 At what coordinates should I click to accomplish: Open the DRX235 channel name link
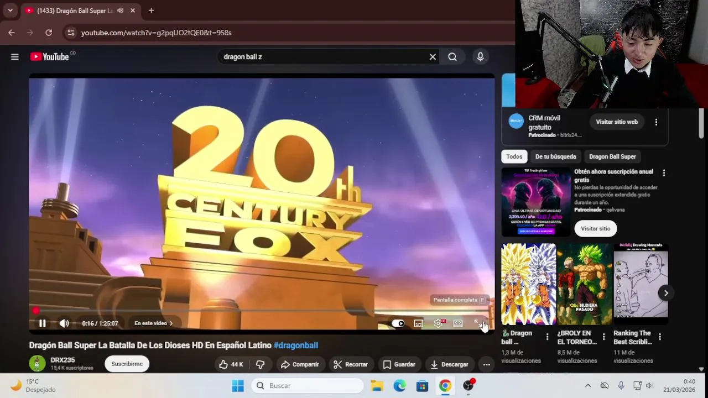[x=63, y=360]
